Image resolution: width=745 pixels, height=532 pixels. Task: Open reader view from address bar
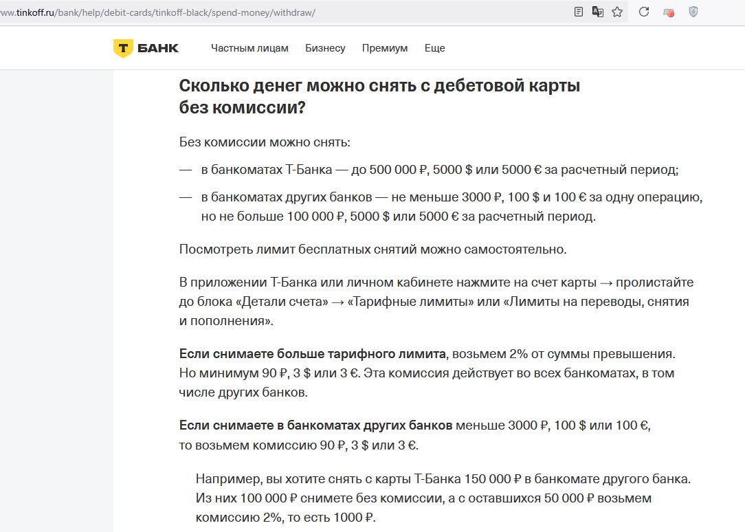579,12
